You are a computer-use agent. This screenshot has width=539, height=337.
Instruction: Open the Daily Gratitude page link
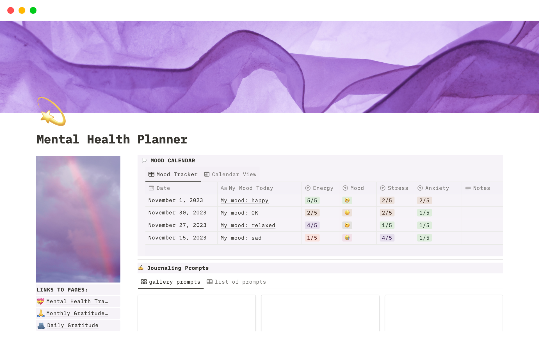point(72,325)
